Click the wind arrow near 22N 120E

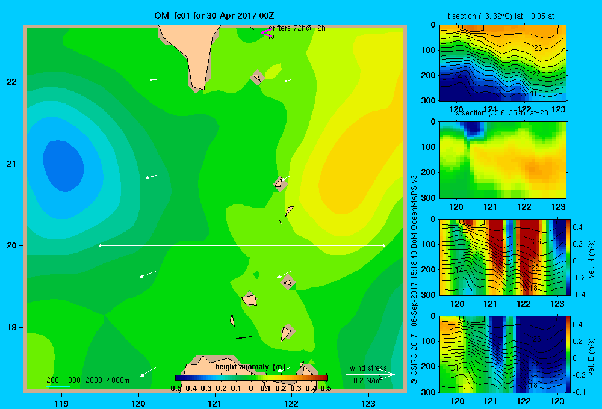tap(153, 80)
